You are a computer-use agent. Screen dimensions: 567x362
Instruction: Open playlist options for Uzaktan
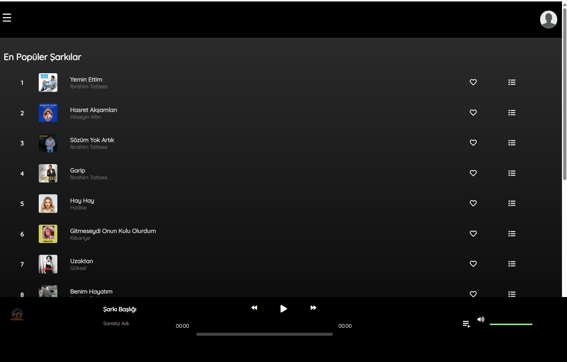click(512, 264)
